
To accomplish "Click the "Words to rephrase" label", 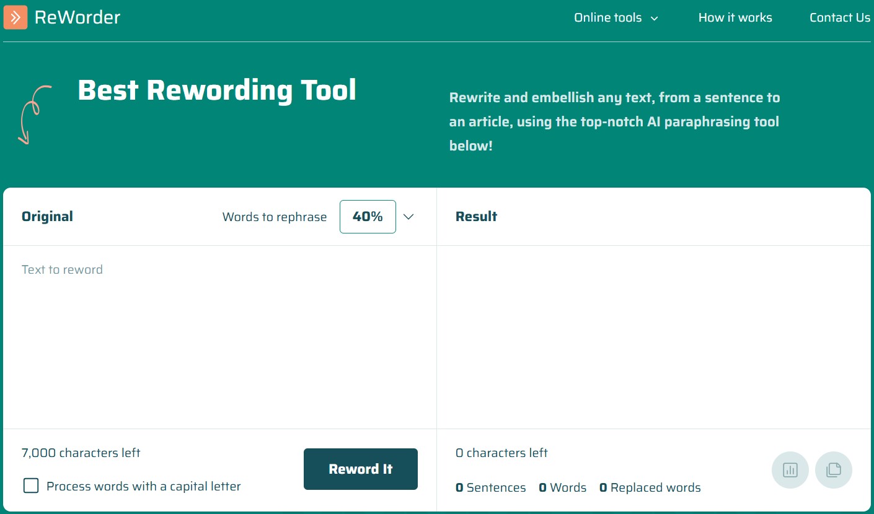I will click(274, 217).
